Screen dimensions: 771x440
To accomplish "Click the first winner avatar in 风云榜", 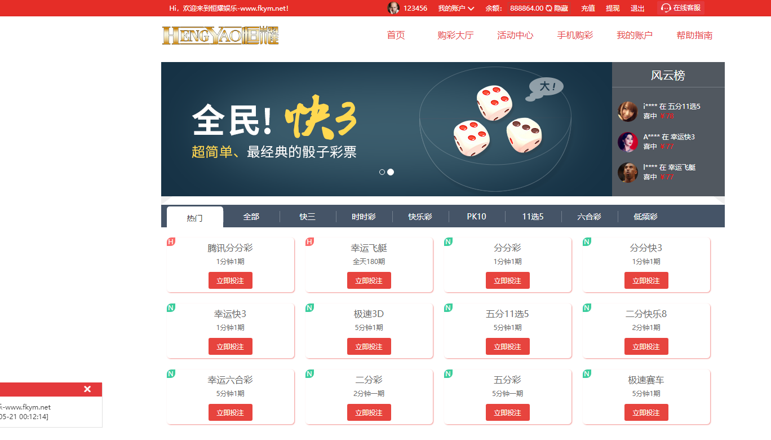I will pos(627,111).
